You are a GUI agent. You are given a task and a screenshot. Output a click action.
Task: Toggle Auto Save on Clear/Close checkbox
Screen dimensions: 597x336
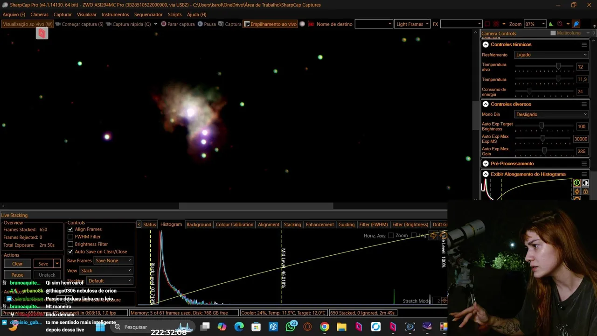pos(70,252)
